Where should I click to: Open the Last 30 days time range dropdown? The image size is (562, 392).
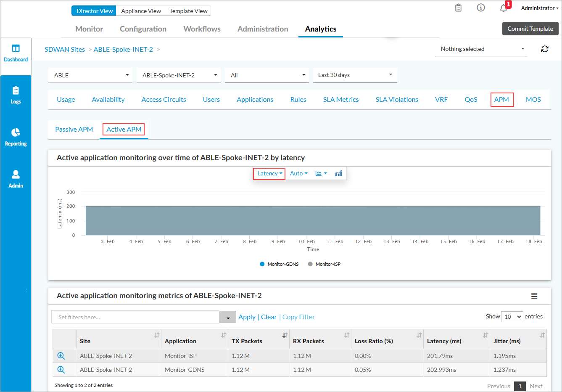tap(355, 75)
